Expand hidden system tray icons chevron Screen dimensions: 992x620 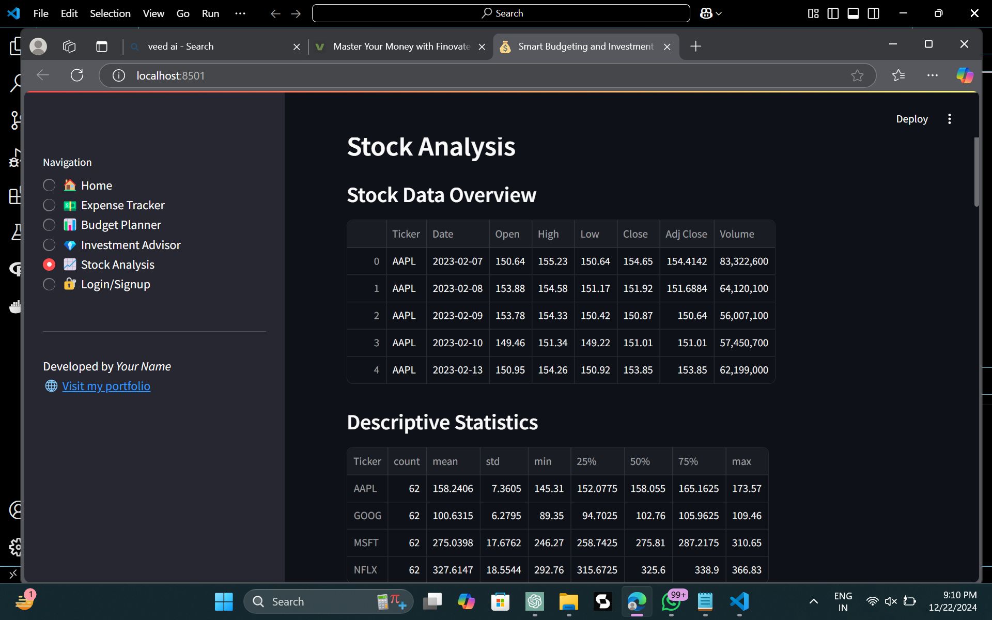pos(813,601)
